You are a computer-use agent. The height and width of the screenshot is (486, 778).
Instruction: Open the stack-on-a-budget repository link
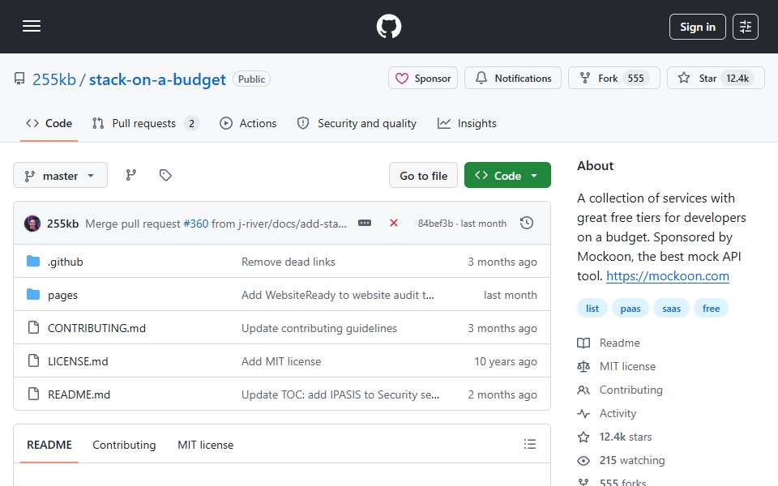point(157,79)
